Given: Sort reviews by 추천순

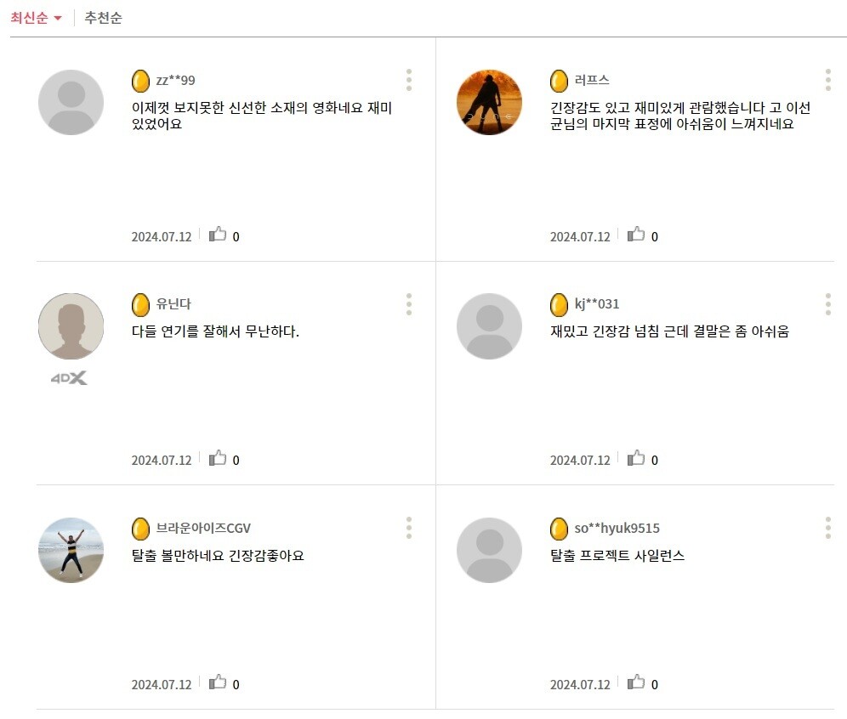Looking at the screenshot, I should [103, 18].
